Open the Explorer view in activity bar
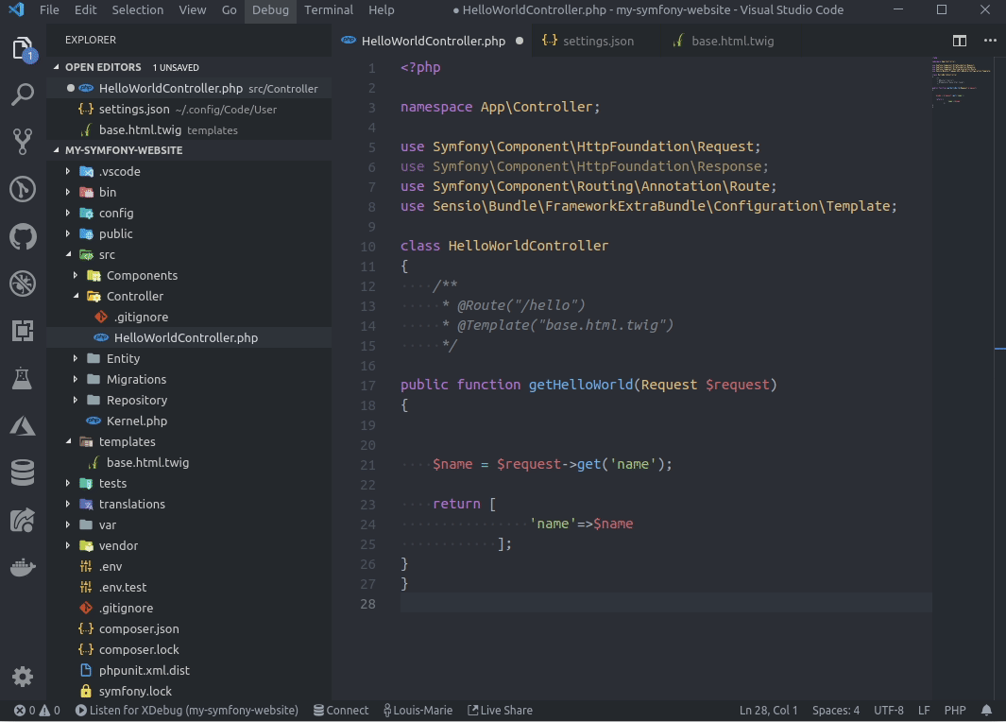1006x722 pixels. click(x=23, y=49)
